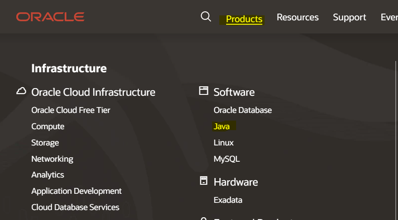The height and width of the screenshot is (220, 398).
Task: Click the Infrastructure section heading
Action: pyautogui.click(x=69, y=68)
